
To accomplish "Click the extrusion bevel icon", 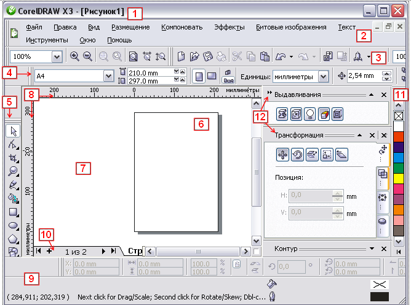I will [338, 114].
